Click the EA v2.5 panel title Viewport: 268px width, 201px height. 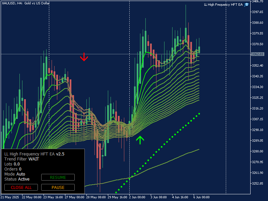click(x=35, y=154)
